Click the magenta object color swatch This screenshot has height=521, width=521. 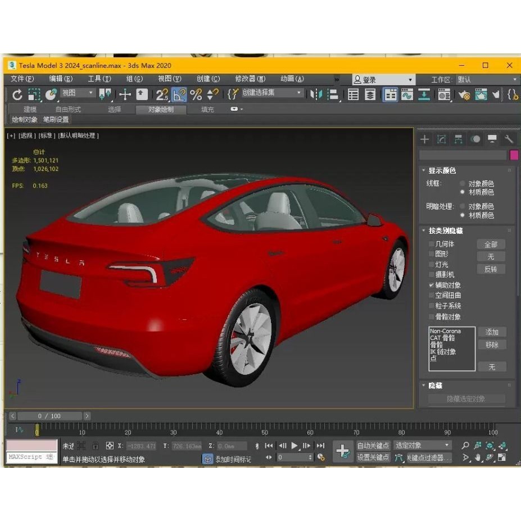pyautogui.click(x=514, y=155)
